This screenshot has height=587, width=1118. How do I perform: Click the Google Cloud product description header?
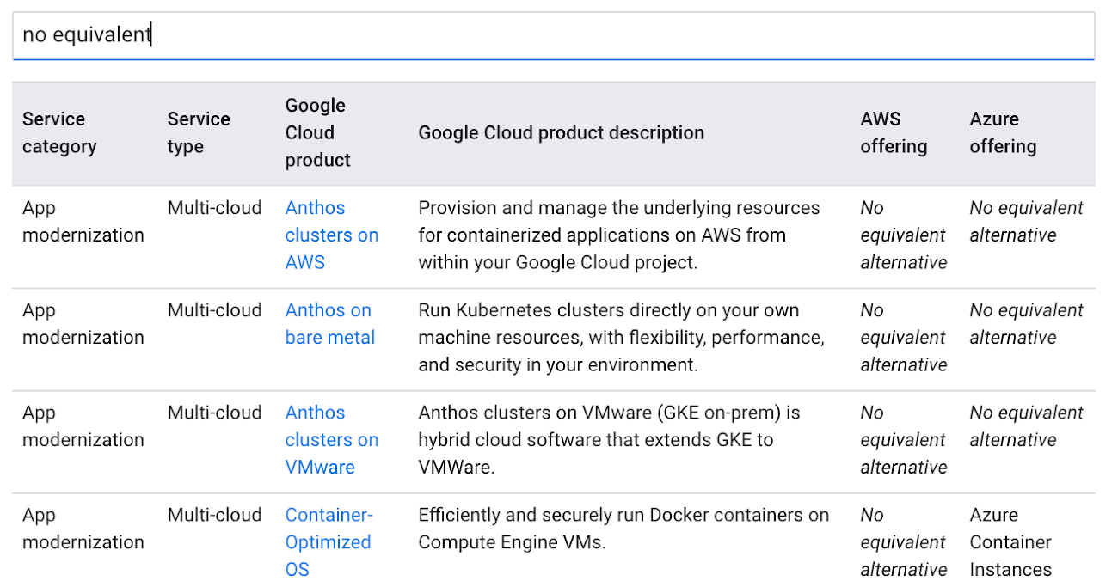coord(562,132)
